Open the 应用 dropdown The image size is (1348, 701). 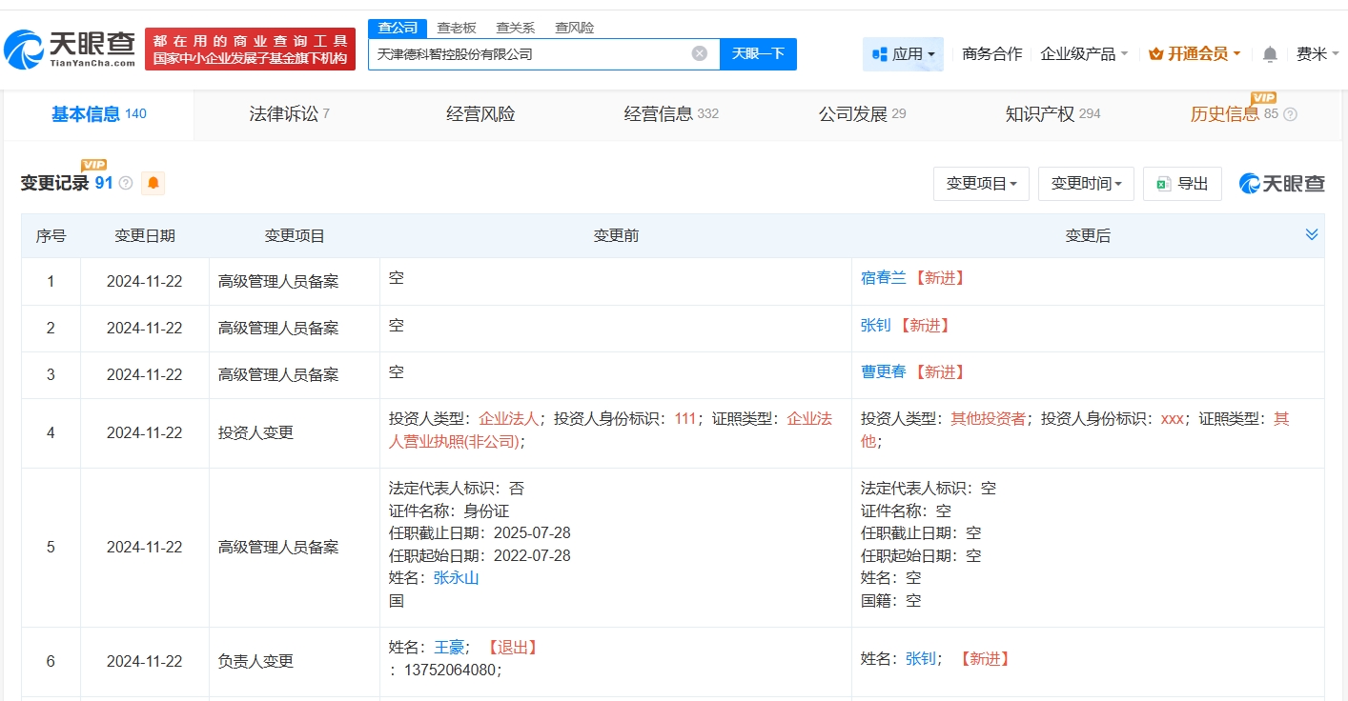point(903,54)
